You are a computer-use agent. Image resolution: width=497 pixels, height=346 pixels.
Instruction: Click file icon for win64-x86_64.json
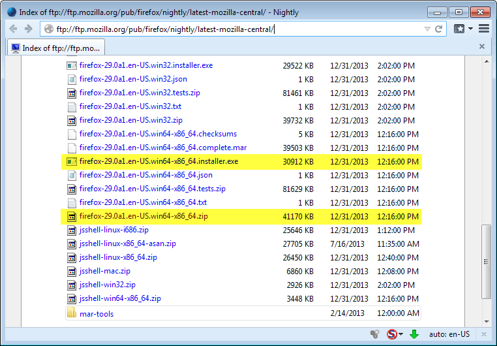(x=72, y=176)
